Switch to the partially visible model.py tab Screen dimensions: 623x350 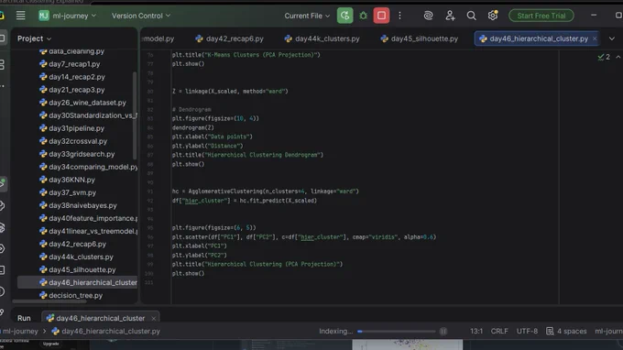tap(158, 38)
